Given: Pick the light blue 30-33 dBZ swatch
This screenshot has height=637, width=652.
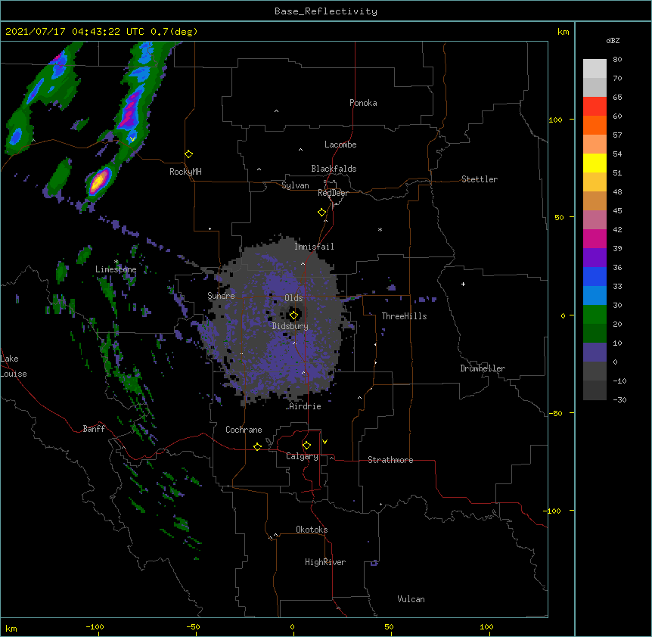Looking at the screenshot, I should 595,295.
